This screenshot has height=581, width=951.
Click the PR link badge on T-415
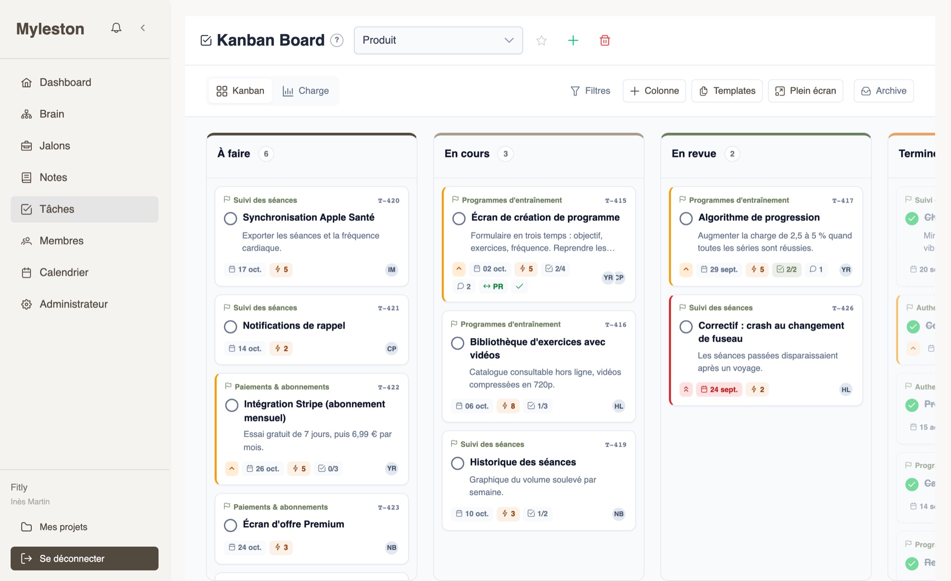493,286
